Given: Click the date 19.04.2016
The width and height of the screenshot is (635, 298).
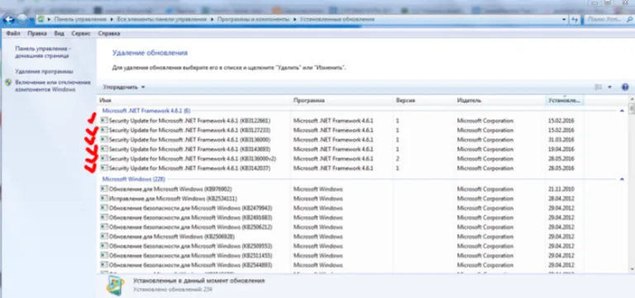Looking at the screenshot, I should (561, 149).
